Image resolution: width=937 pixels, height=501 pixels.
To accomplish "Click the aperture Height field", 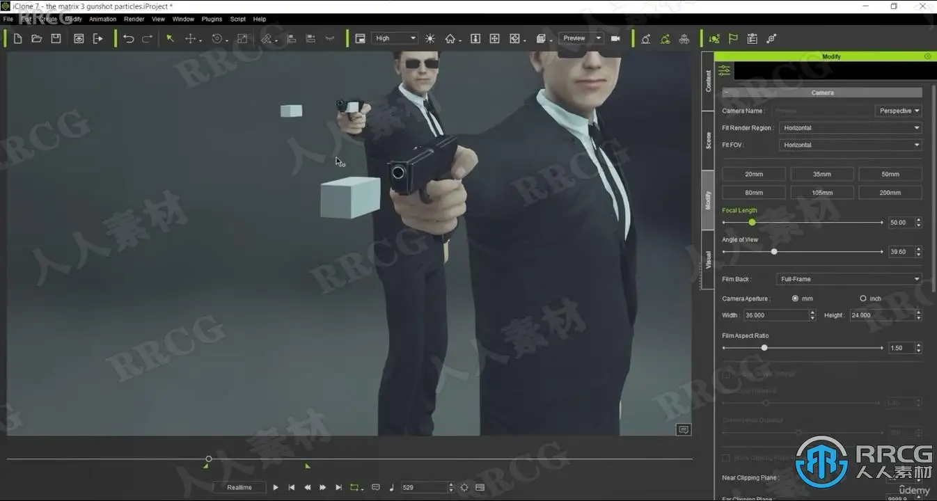I will point(881,315).
